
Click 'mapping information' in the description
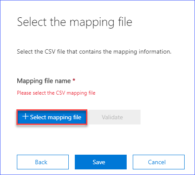click(142, 52)
